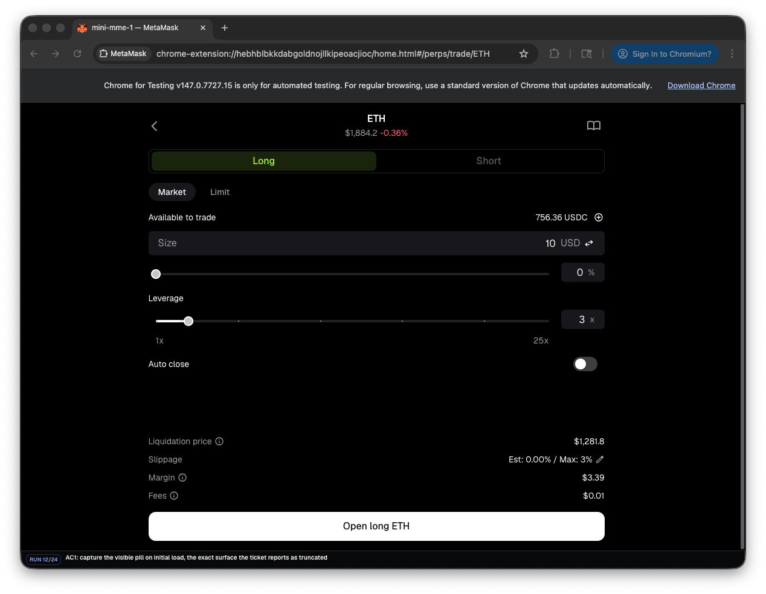Select the mini-mme-1 MetaMask browser tab
This screenshot has height=594, width=766.
coord(142,28)
